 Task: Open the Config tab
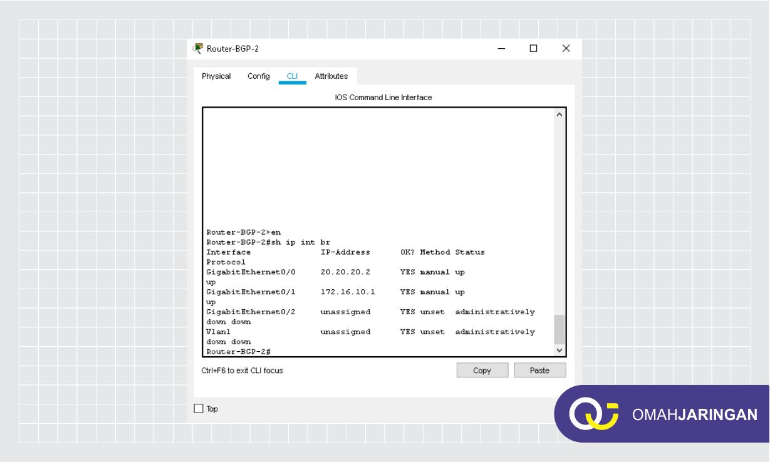[x=258, y=76]
